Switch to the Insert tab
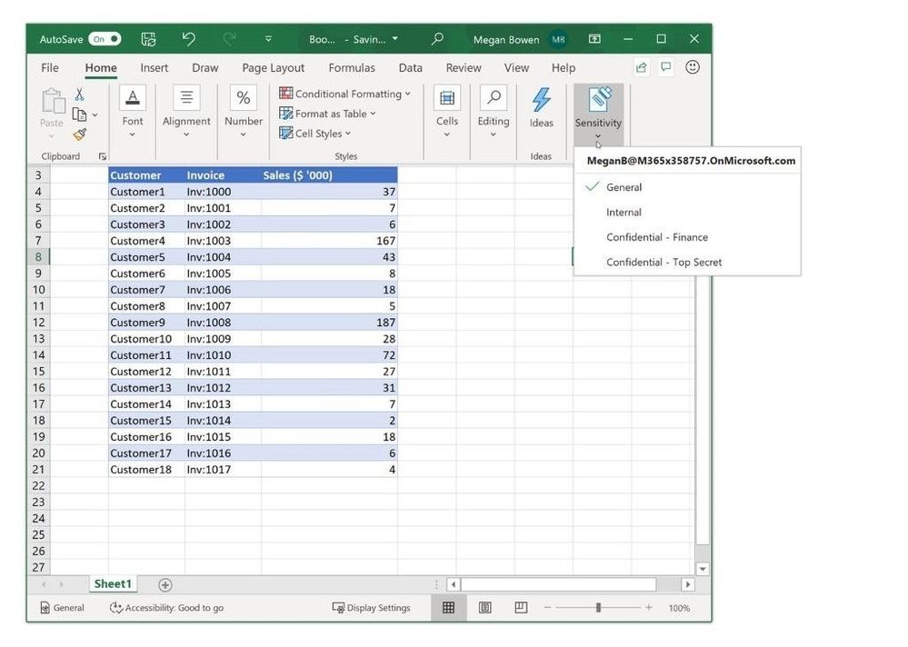 154,68
